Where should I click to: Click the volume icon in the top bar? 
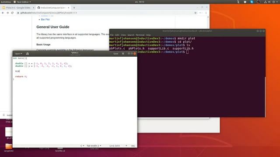click(x=269, y=2)
